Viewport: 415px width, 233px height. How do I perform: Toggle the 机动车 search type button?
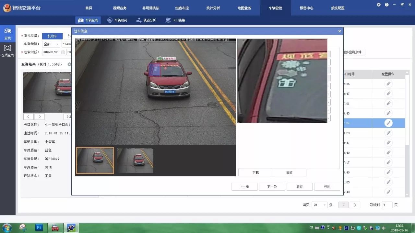52,36
